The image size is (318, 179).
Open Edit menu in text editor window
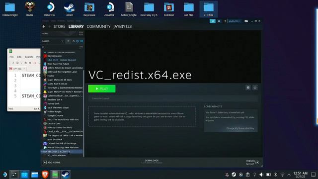coord(19,57)
